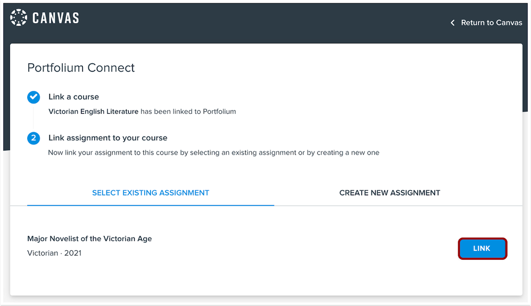Select the Portfolium Connect heading
This screenshot has height=306, width=531.
[81, 67]
